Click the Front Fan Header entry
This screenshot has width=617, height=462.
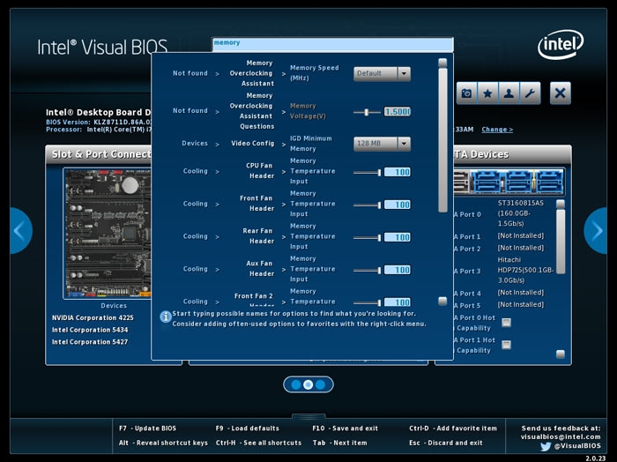click(257, 204)
